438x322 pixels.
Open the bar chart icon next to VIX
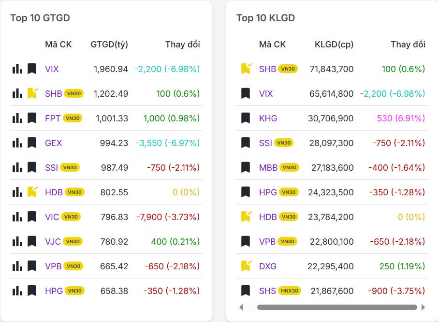point(17,69)
